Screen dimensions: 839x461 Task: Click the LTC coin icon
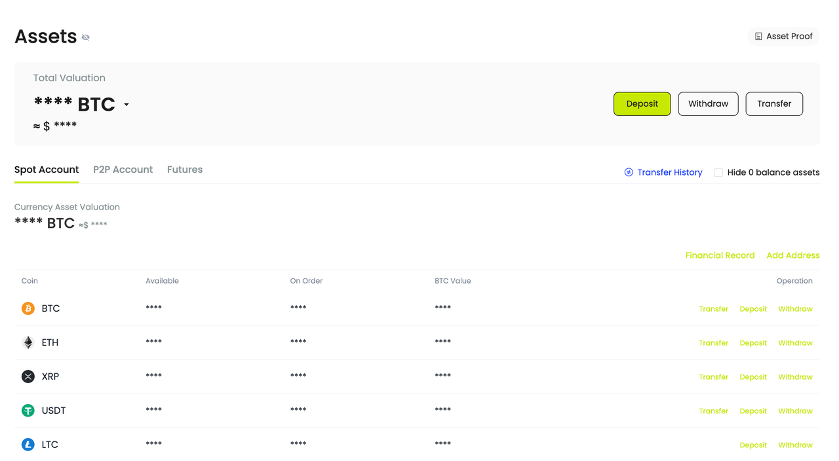click(28, 445)
